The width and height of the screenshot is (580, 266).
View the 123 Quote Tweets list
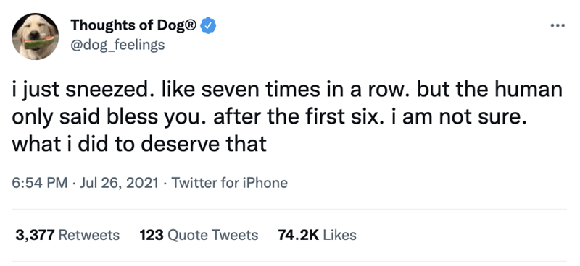pyautogui.click(x=199, y=235)
